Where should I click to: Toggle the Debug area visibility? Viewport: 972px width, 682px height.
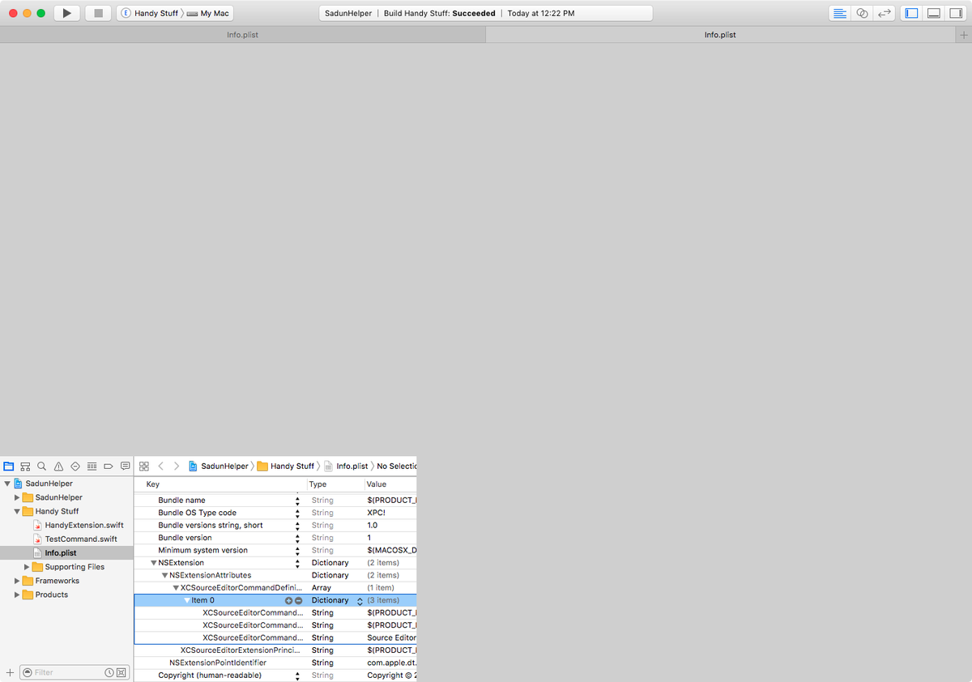coord(934,13)
